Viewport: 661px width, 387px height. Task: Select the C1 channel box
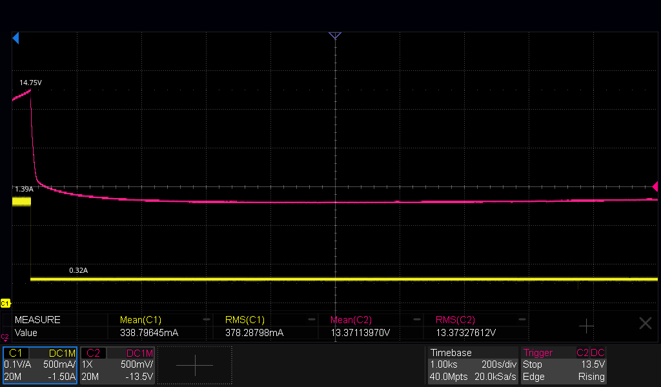40,365
